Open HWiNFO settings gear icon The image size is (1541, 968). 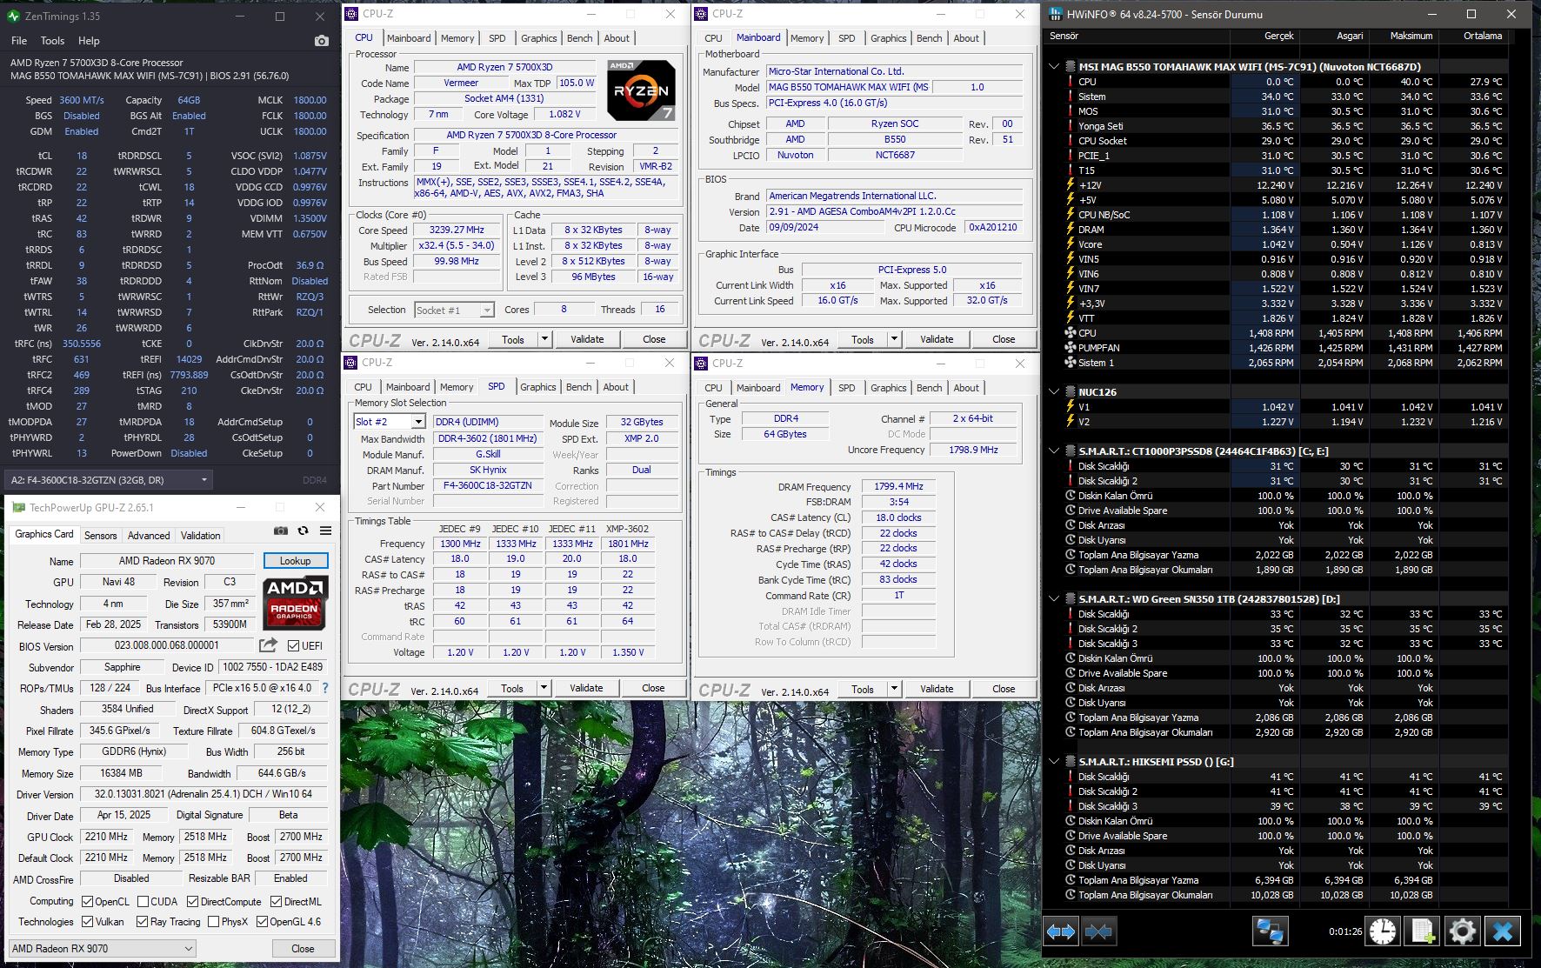[1462, 931]
